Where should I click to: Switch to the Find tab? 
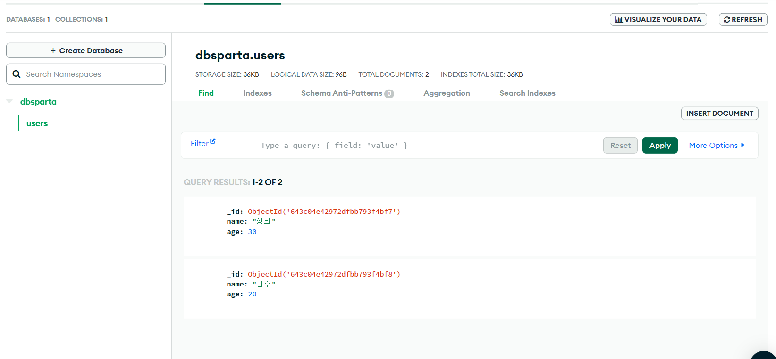coord(206,93)
